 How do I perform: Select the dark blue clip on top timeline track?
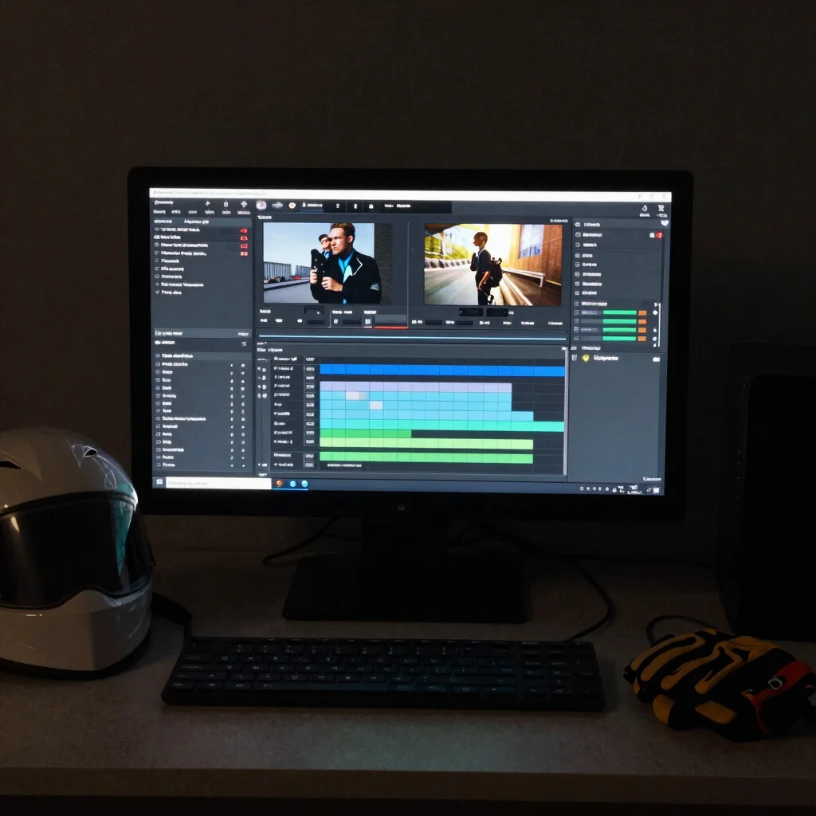point(442,371)
